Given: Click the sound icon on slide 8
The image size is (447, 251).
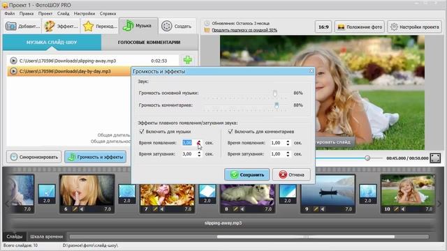Looking at the screenshot, I should (242, 209).
